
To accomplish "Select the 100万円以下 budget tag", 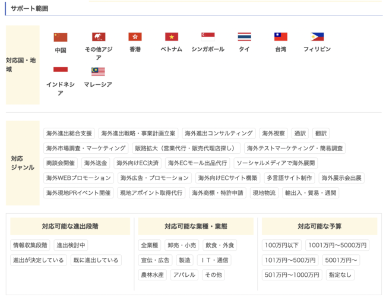I will click(282, 245).
